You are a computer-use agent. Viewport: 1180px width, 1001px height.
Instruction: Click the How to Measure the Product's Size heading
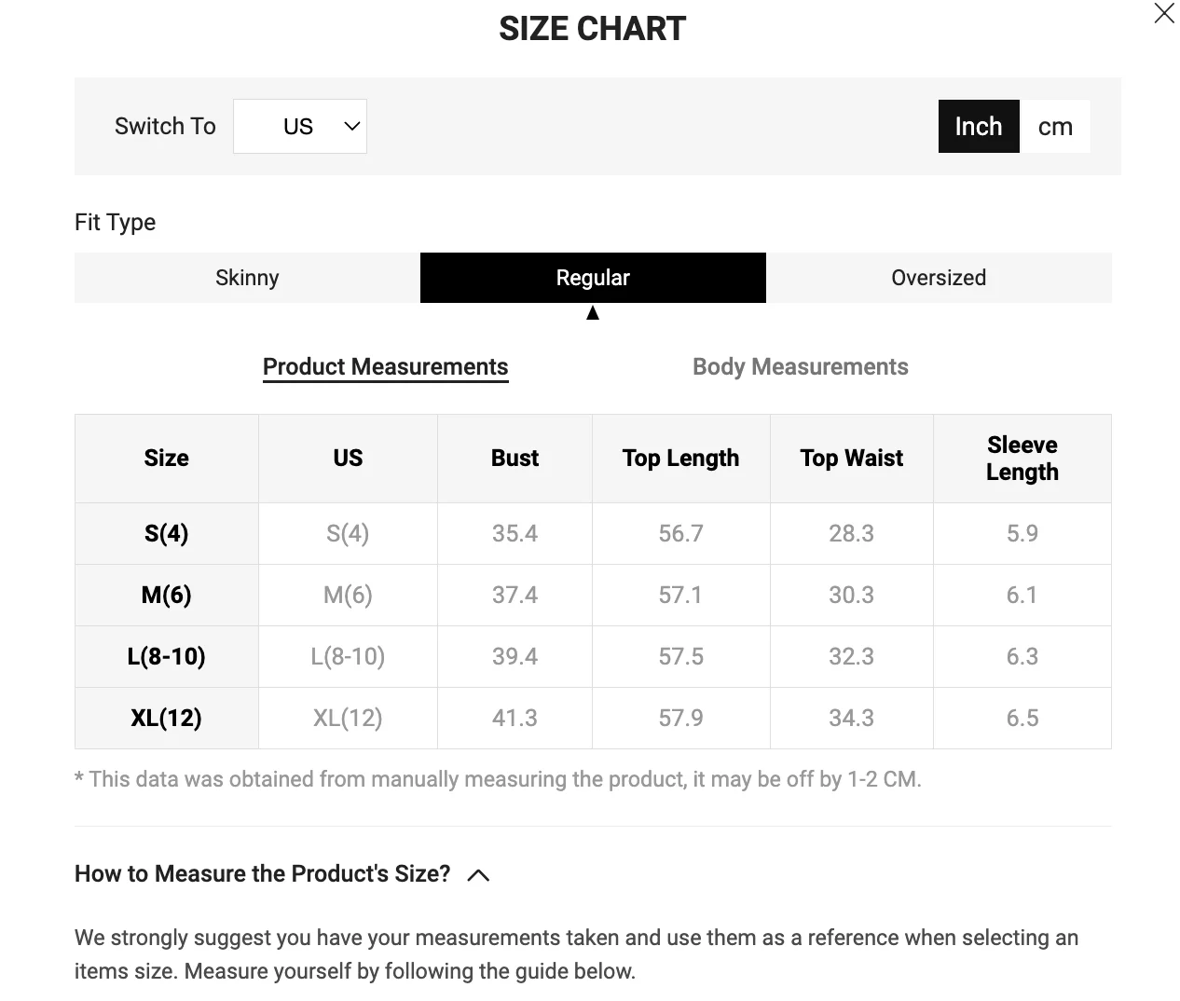pos(262,873)
